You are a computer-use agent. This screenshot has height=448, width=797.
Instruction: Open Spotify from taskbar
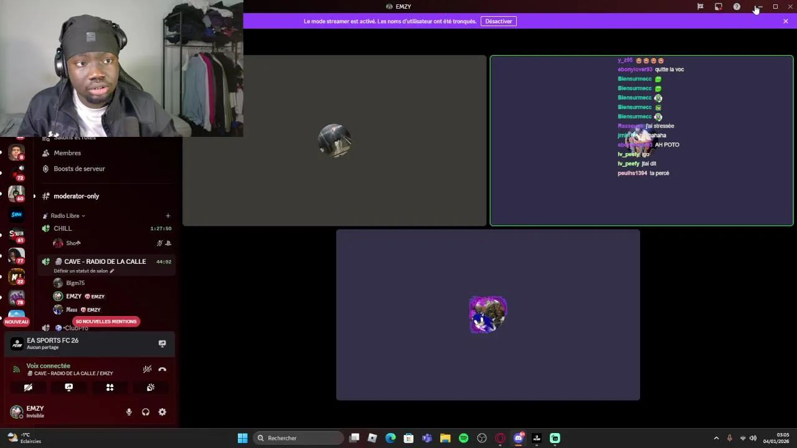(x=463, y=438)
